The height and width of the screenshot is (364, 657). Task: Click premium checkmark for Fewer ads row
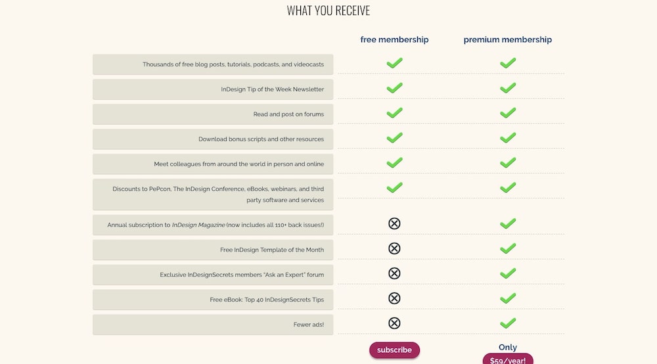(x=508, y=323)
